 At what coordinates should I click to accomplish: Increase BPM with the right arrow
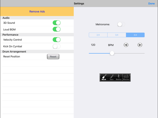pyautogui.click(x=140, y=45)
